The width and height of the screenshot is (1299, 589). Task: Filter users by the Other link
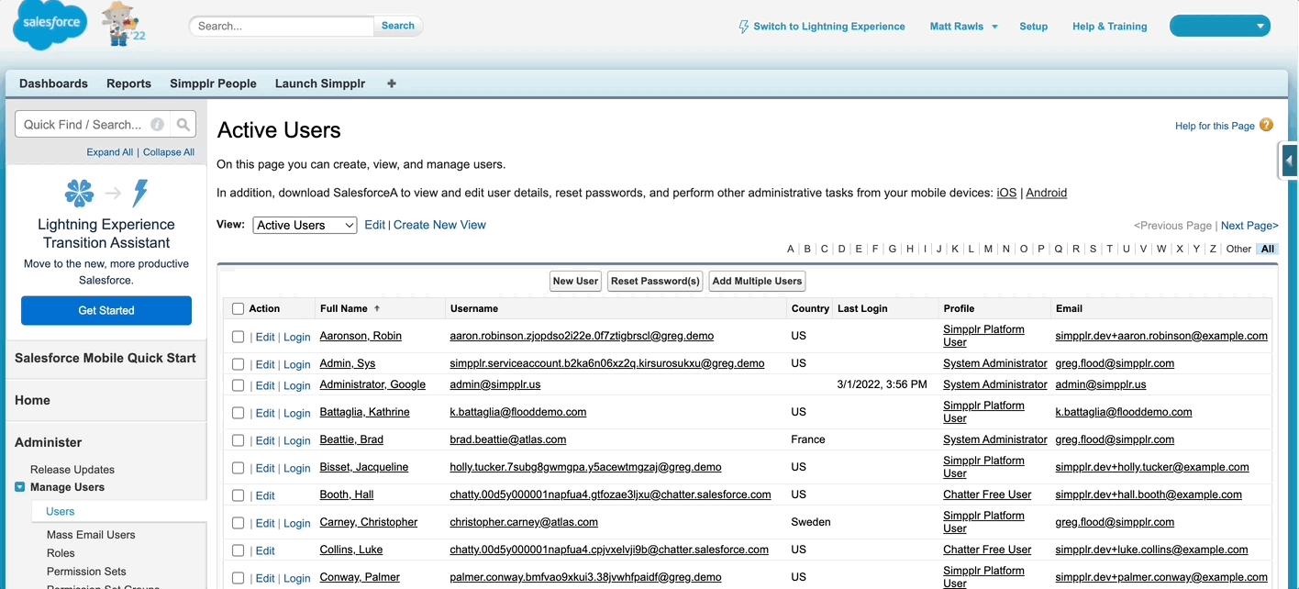[x=1238, y=249]
